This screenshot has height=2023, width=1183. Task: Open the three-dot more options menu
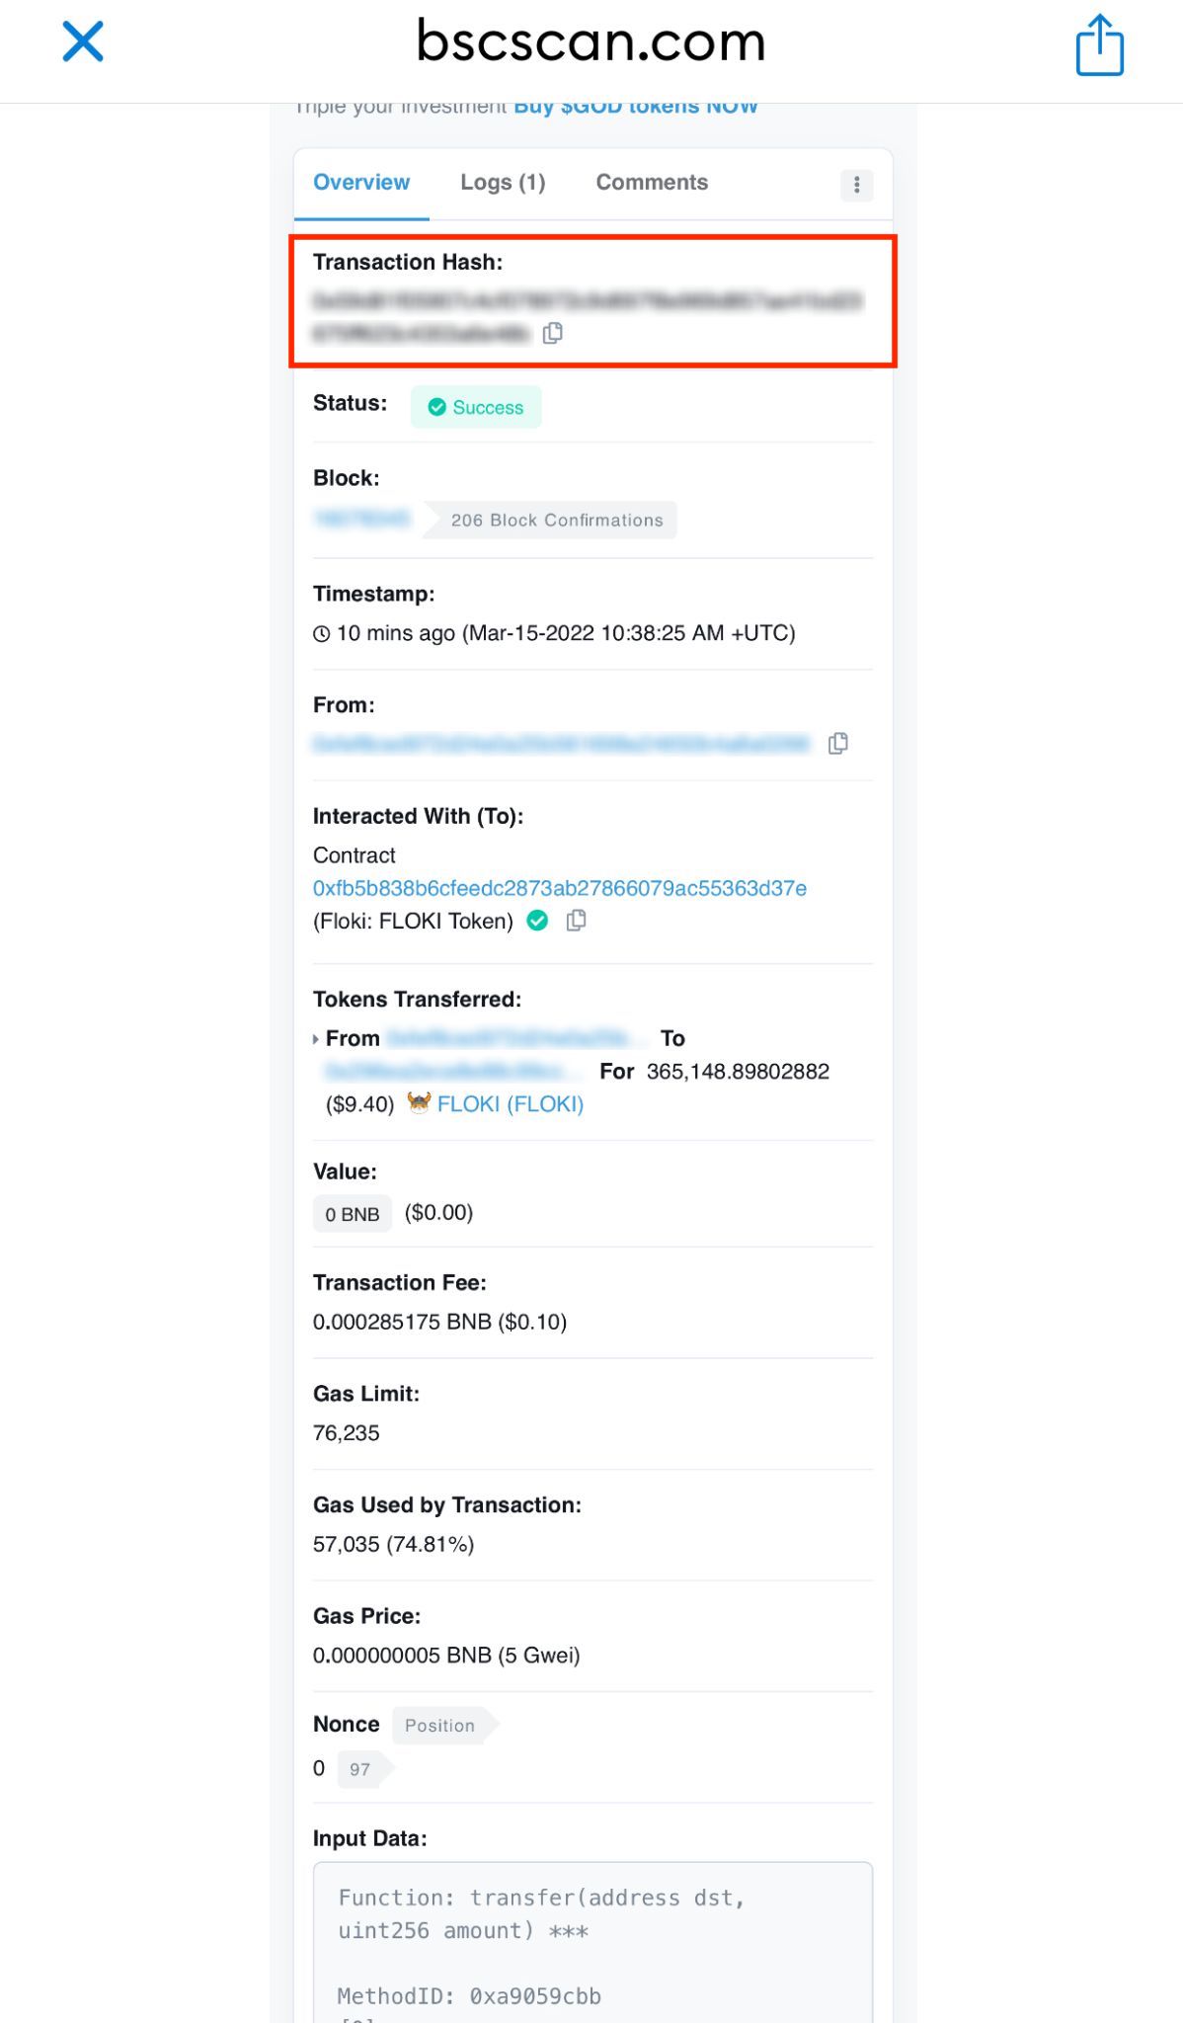coord(856,185)
